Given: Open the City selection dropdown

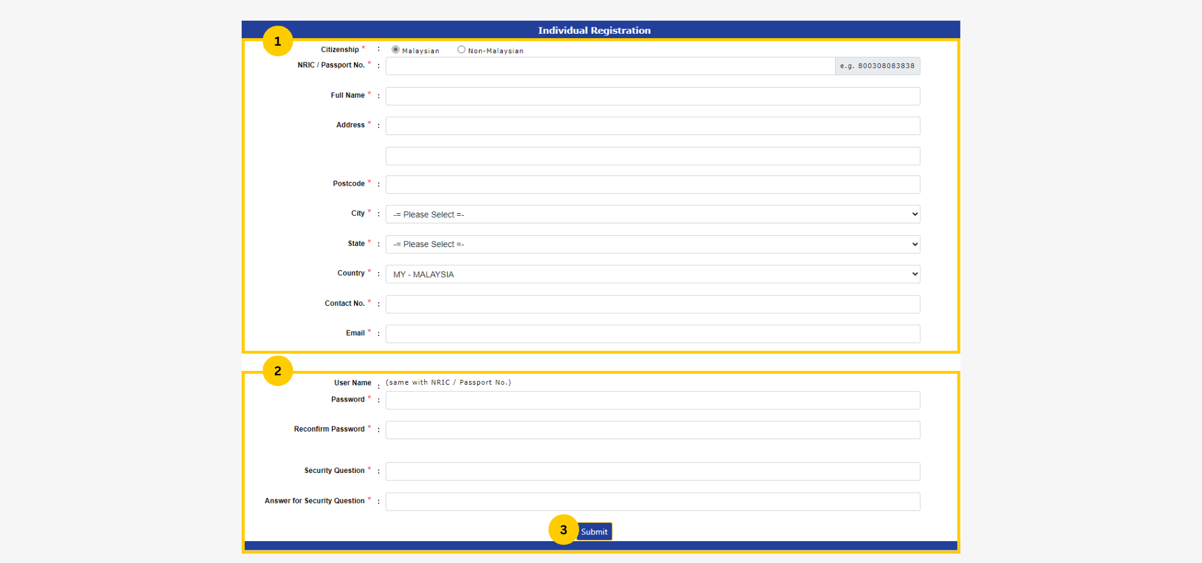Looking at the screenshot, I should (x=652, y=214).
